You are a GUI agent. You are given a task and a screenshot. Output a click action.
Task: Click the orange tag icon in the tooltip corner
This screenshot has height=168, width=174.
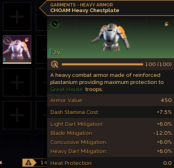(x=167, y=24)
